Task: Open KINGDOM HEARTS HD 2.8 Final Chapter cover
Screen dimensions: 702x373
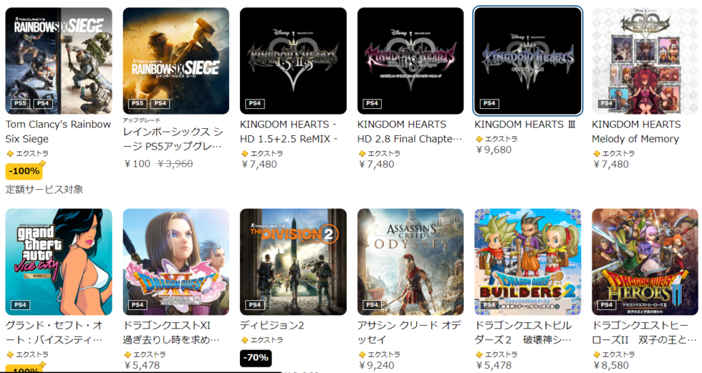Action: (411, 61)
